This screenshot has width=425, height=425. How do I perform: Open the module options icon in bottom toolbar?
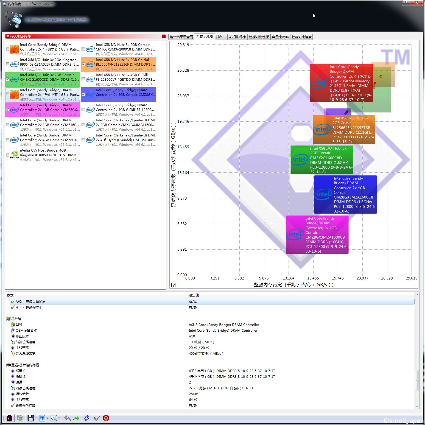(x=9, y=418)
